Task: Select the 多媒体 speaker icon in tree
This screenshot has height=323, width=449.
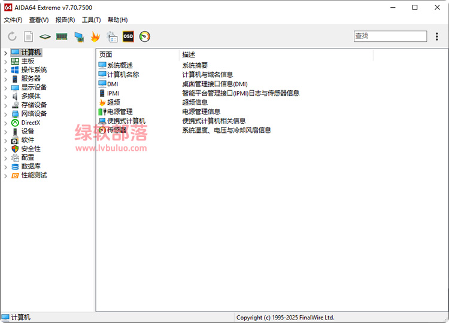Action: tap(15, 96)
